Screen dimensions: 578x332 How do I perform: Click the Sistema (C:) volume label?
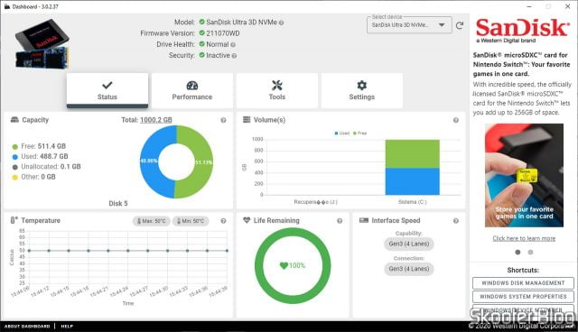412,202
